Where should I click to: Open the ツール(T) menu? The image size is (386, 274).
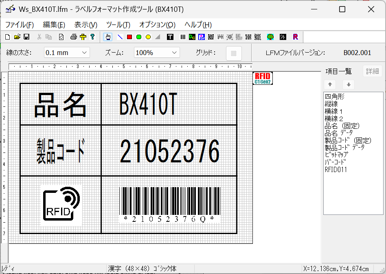pos(118,24)
